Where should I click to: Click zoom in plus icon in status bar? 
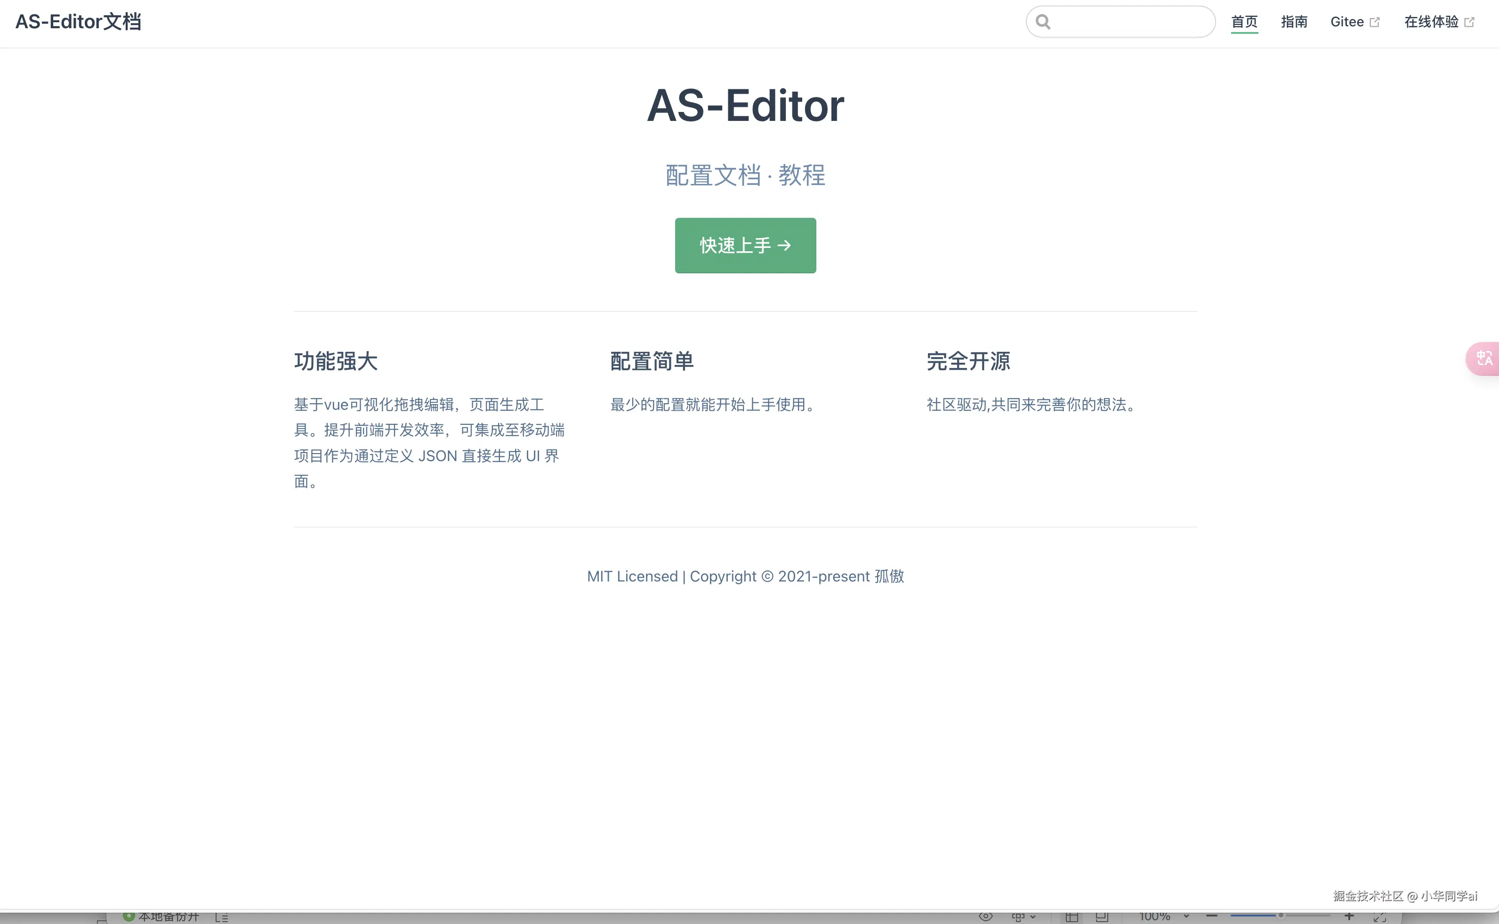pos(1349,916)
